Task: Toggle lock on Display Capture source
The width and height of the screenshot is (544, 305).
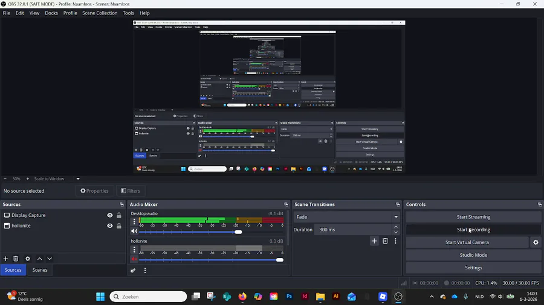Action: pos(119,215)
